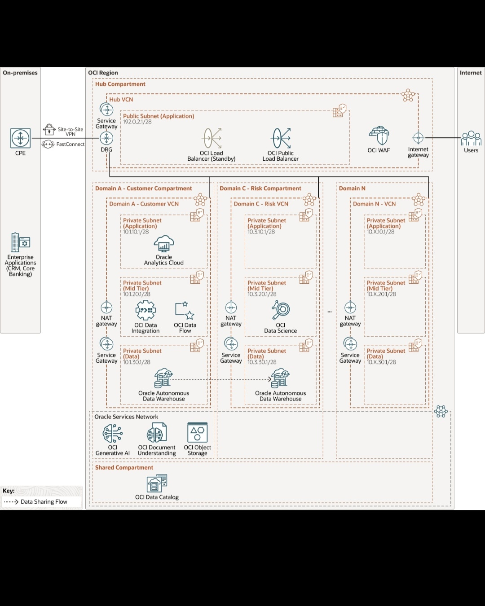Click the OCI Data Integration icon
The image size is (485, 606).
coord(145,310)
